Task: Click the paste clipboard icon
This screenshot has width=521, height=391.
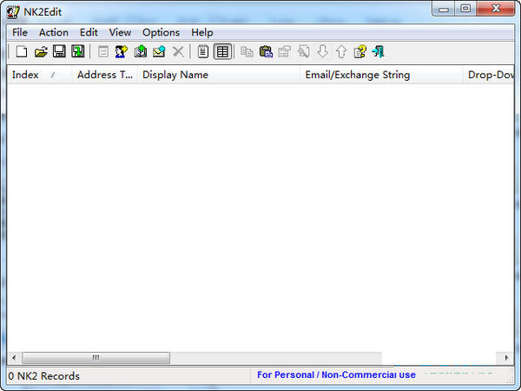Action: (266, 52)
